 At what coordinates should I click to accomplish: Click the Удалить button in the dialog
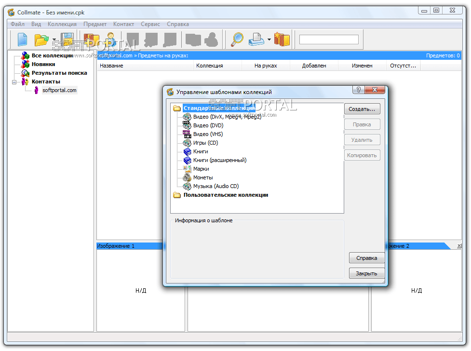(x=362, y=140)
